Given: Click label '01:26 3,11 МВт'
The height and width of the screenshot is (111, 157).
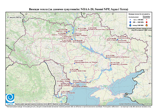Looking at the screenshot, I should (x=77, y=81).
